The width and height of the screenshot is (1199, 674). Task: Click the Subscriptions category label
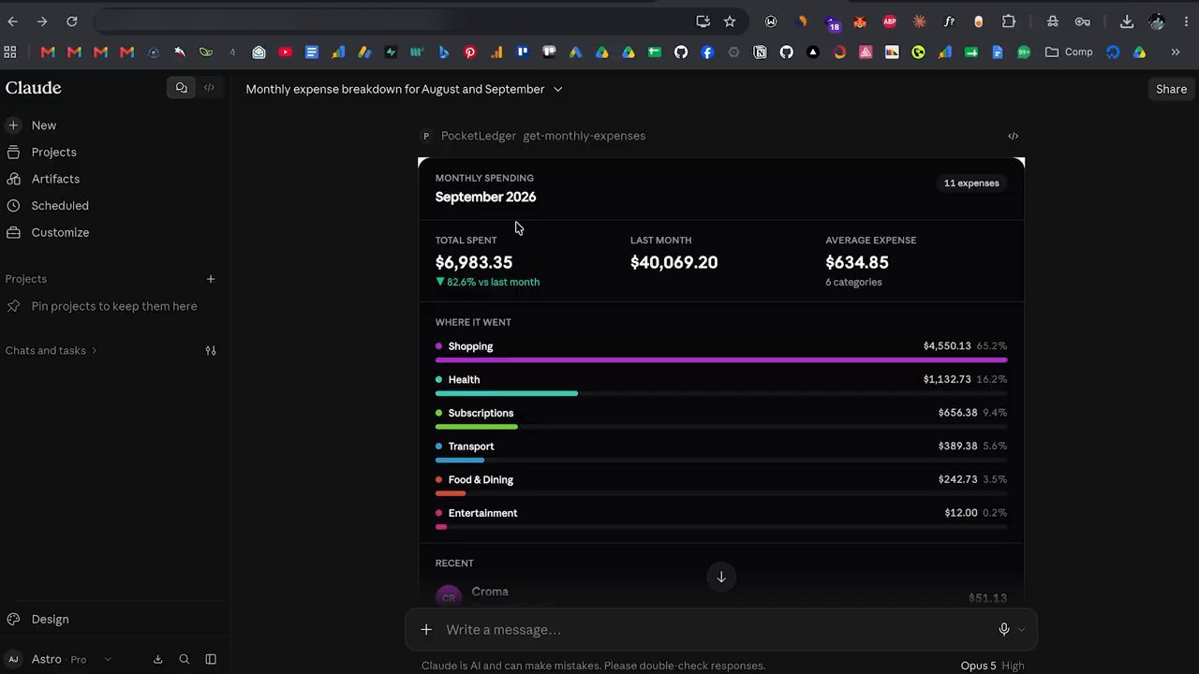pyautogui.click(x=481, y=413)
